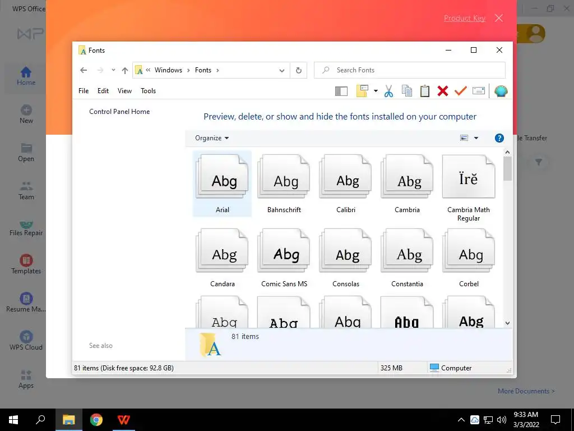Expand the chevron after Fonts breadcrumb
The width and height of the screenshot is (574, 431).
tap(217, 70)
